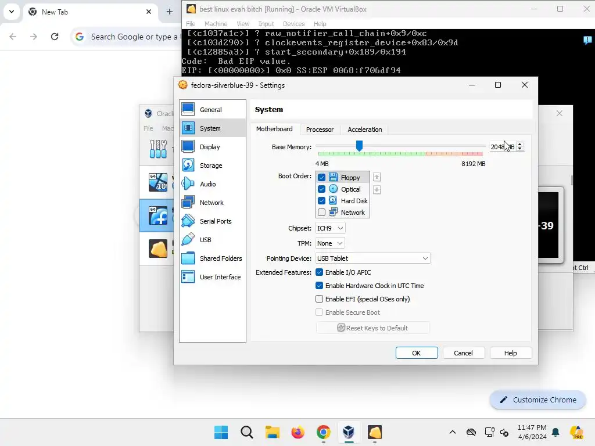Open the Storage settings category

[x=213, y=166]
